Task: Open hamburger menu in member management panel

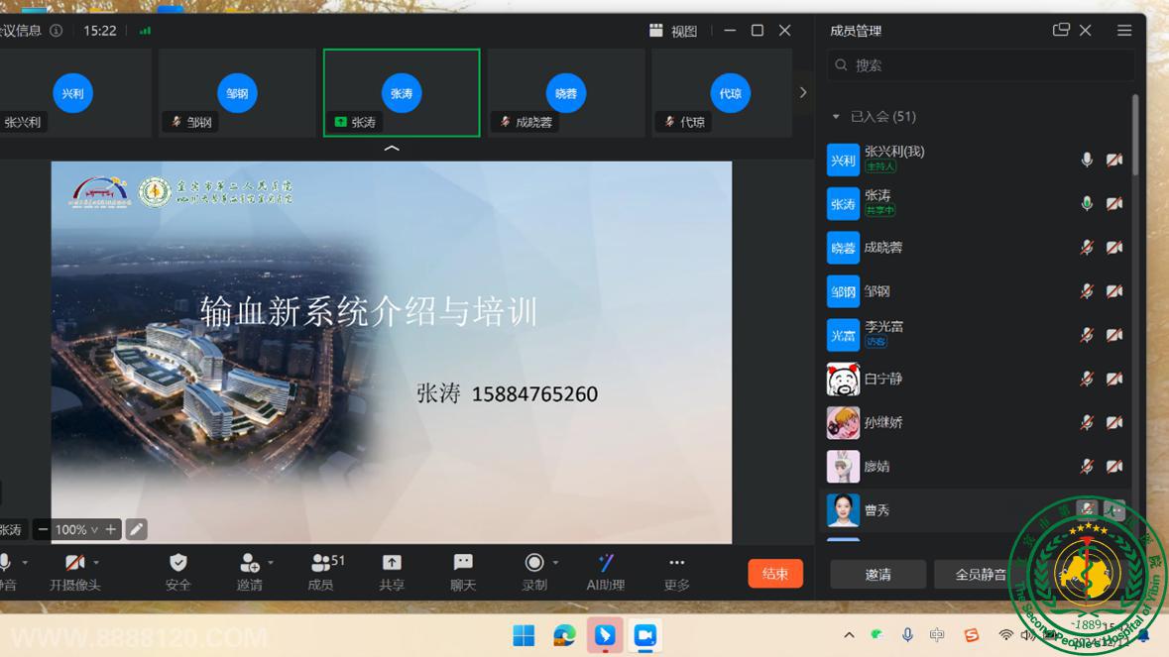Action: (1124, 31)
